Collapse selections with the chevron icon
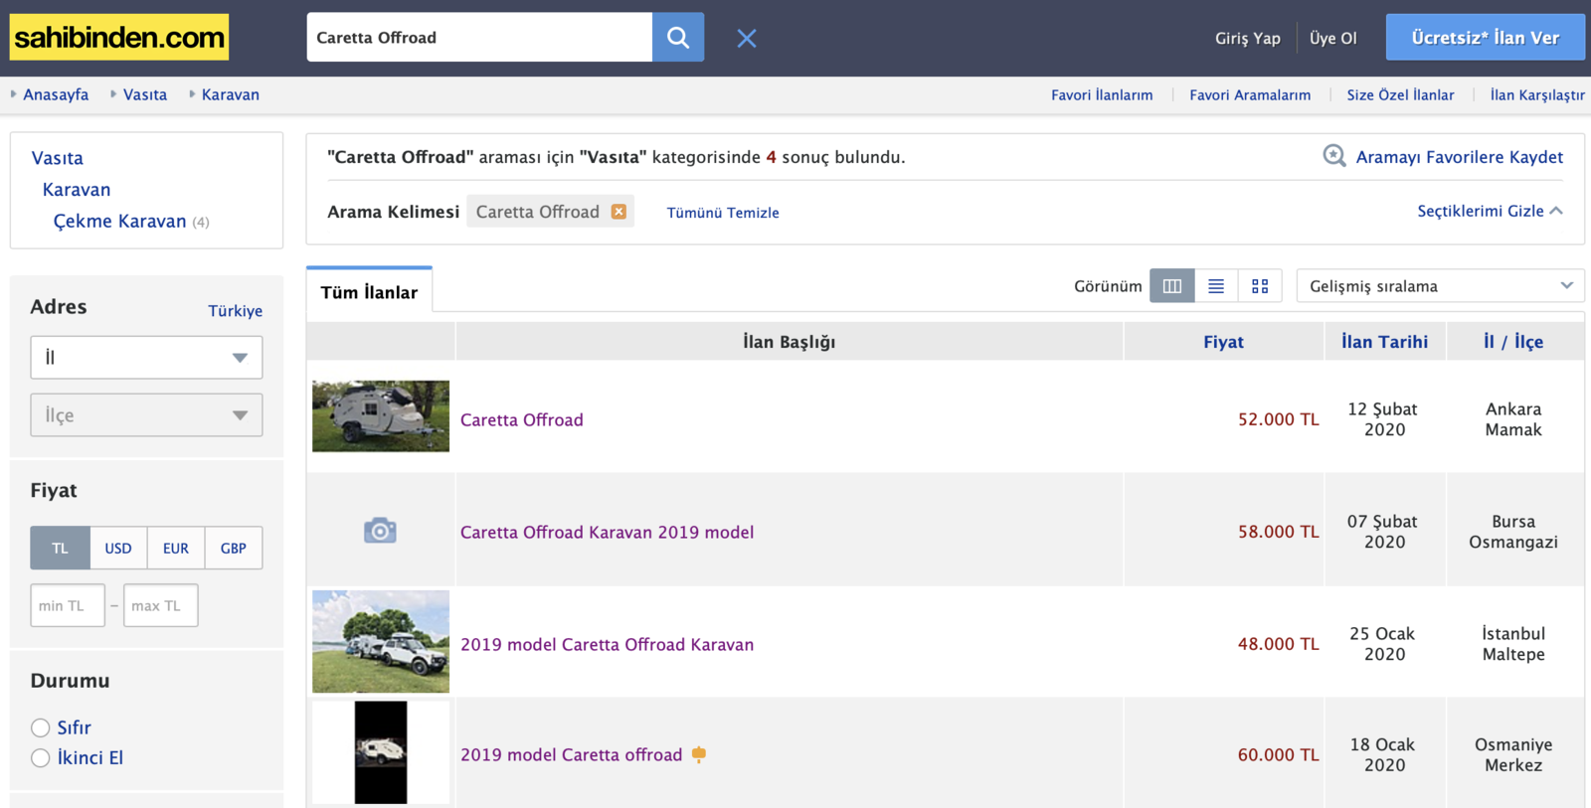 click(1556, 211)
